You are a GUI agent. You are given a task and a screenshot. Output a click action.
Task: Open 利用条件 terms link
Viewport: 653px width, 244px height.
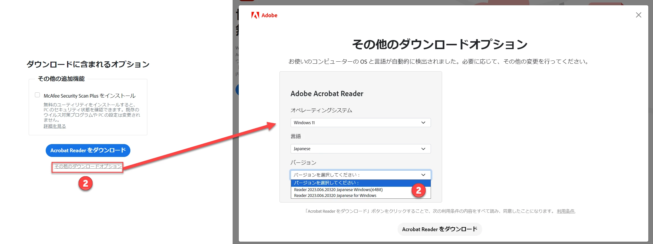coord(566,211)
